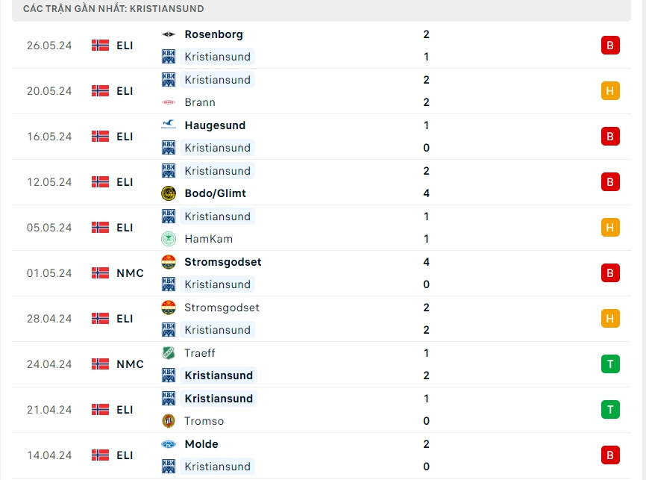This screenshot has width=646, height=480.
Task: Click the red B badge for Rosenborg match
Action: [x=610, y=46]
